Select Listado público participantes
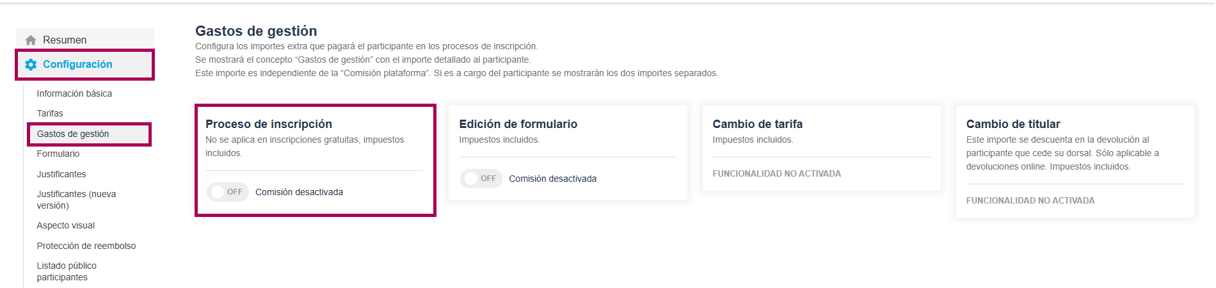Image resolution: width=1216 pixels, height=288 pixels. [x=67, y=271]
